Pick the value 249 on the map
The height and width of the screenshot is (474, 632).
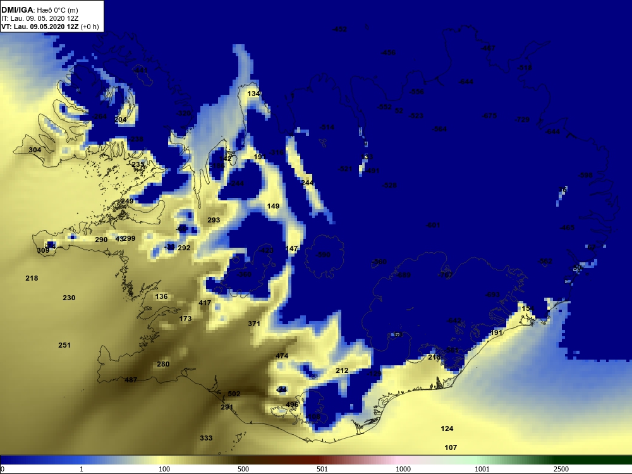click(127, 201)
